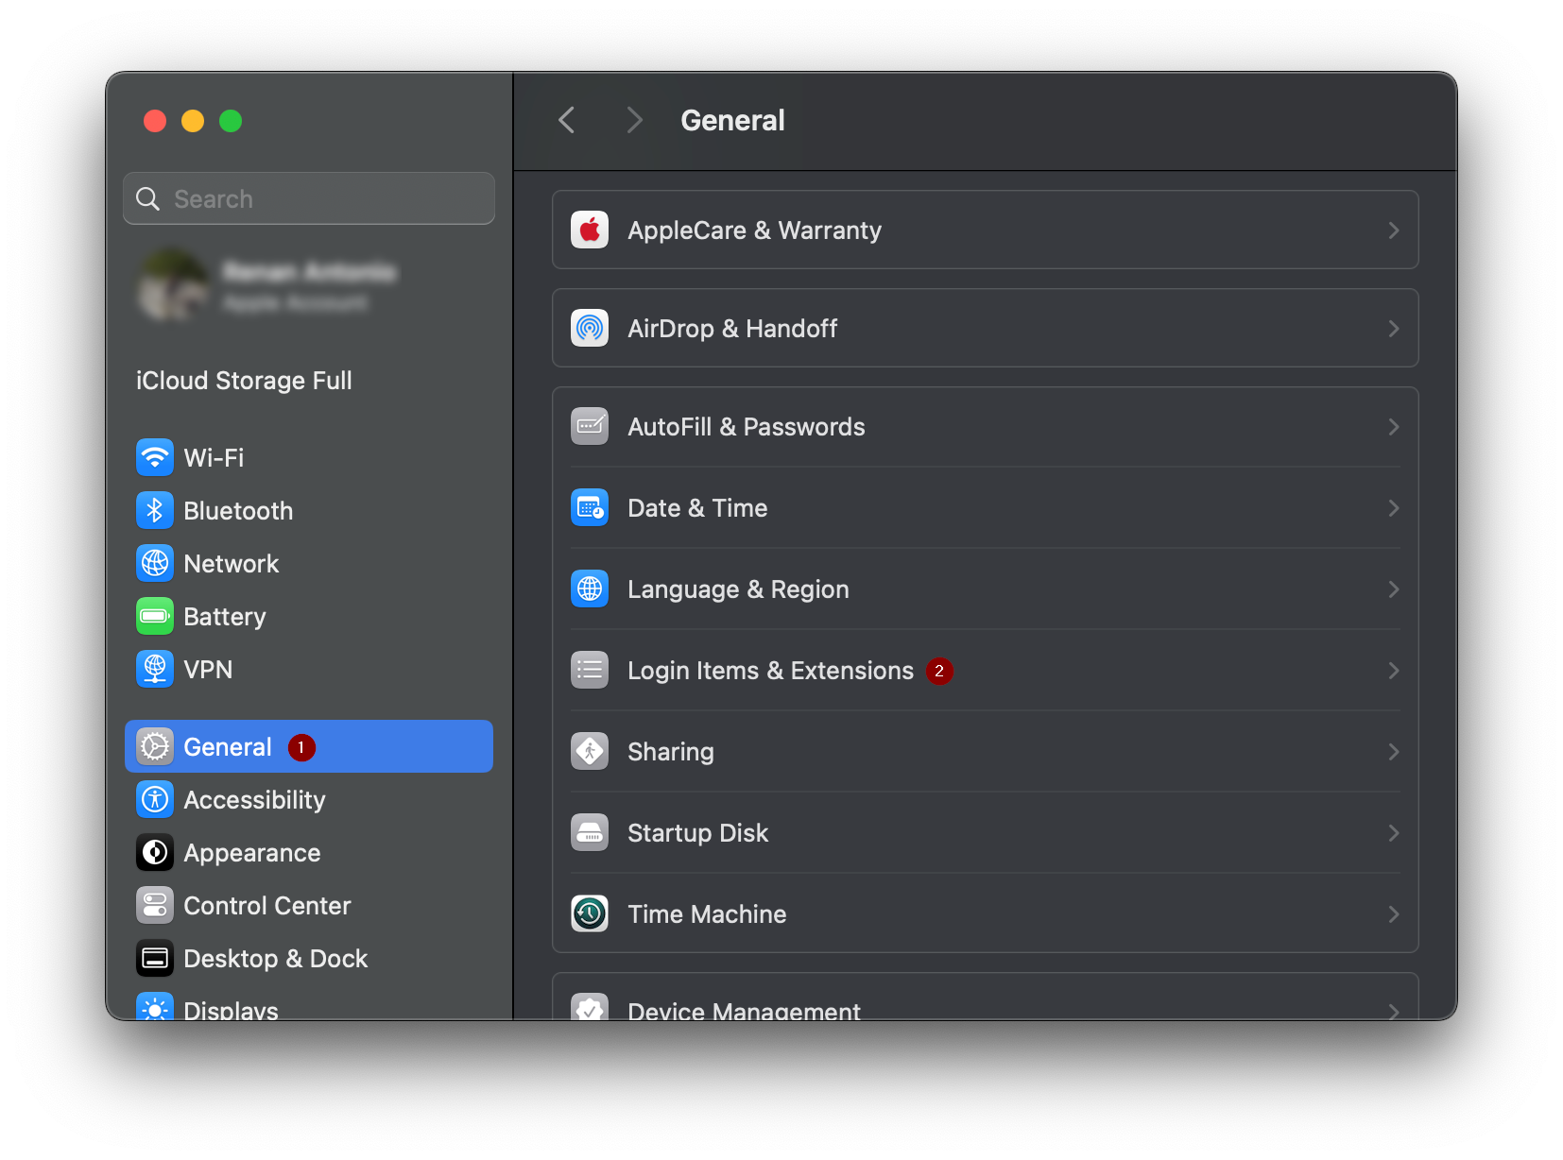Click the Battery icon in sidebar
The height and width of the screenshot is (1160, 1563).
pos(155,617)
